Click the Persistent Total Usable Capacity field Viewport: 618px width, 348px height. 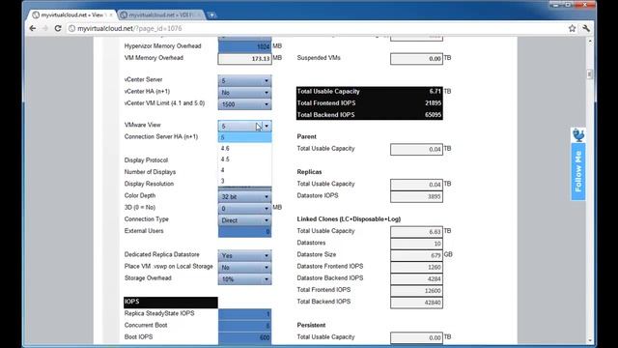(416, 337)
